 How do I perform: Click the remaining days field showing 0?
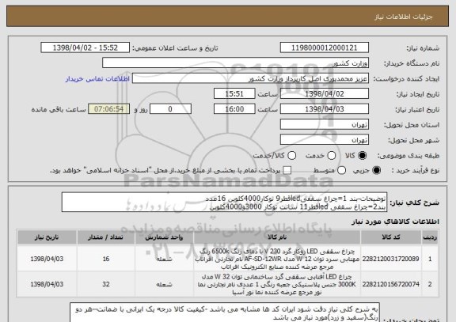click(x=170, y=109)
